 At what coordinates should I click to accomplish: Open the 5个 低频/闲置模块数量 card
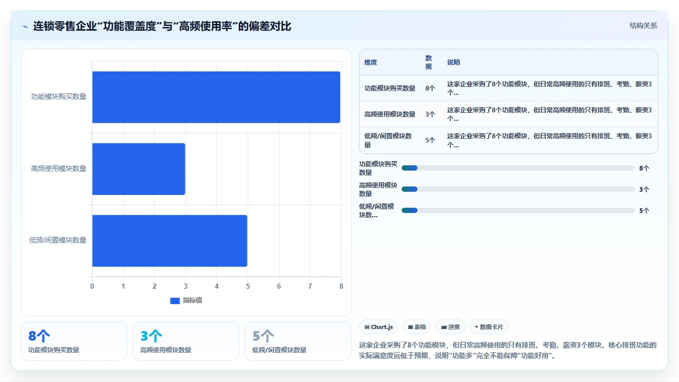coord(298,341)
